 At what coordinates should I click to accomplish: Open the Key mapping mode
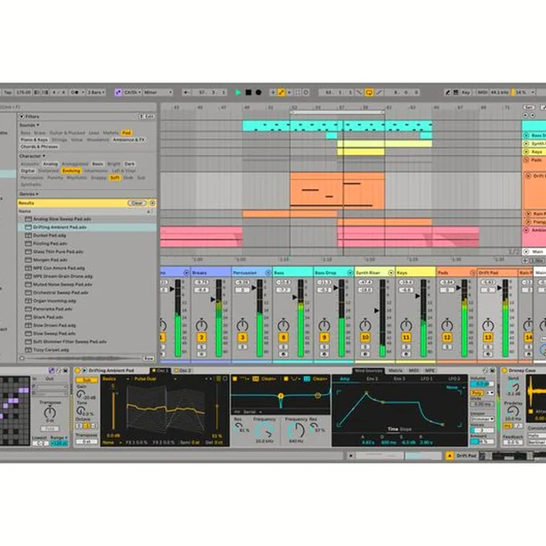coord(466,93)
